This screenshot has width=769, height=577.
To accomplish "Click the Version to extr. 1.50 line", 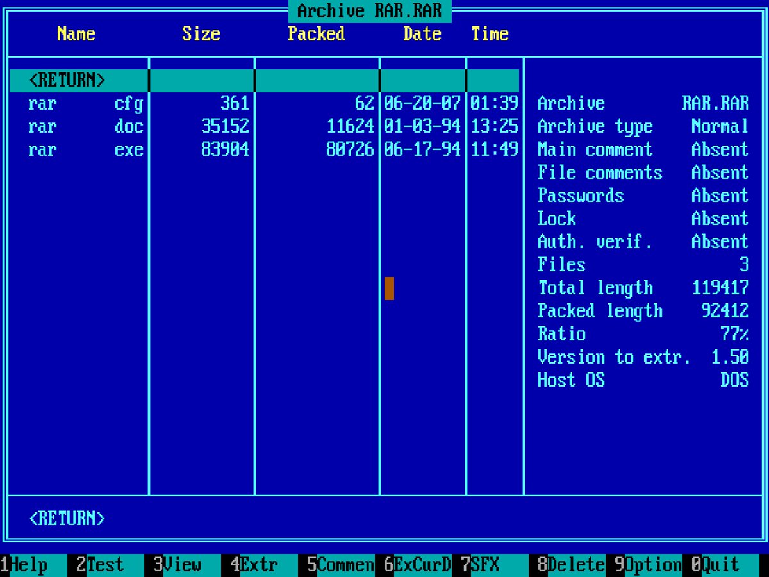I will (x=643, y=357).
